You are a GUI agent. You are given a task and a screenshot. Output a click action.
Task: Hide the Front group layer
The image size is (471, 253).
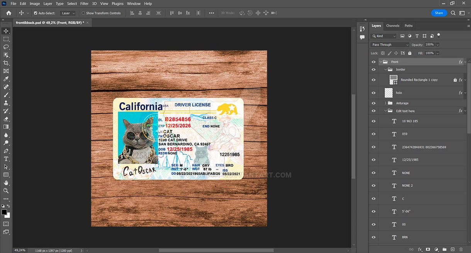click(373, 62)
